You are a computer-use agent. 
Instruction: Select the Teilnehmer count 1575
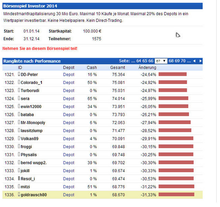click(97, 39)
